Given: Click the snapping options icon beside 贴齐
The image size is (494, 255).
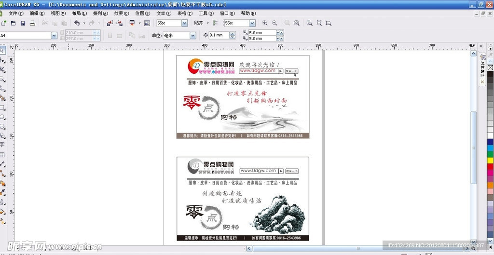Looking at the screenshot, I should click(215, 23).
